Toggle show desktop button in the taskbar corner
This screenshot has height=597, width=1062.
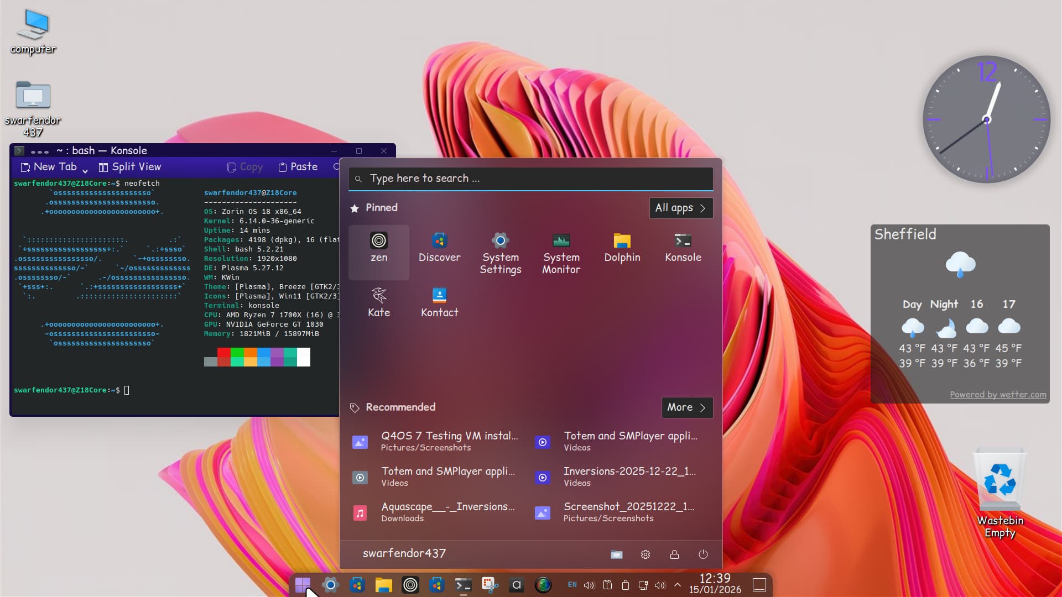click(x=759, y=585)
